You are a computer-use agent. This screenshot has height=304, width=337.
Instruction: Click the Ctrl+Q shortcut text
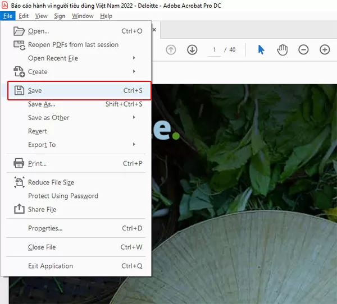(132, 266)
